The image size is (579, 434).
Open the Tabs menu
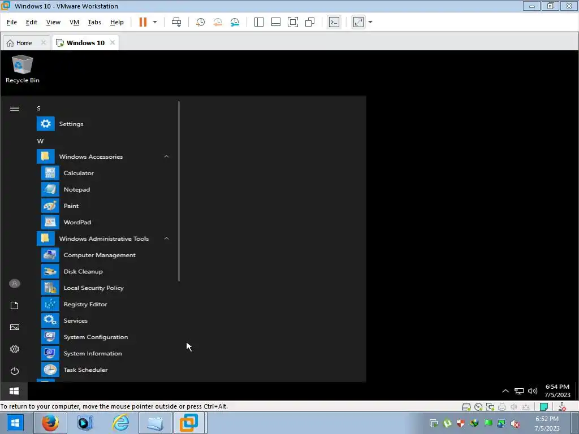[x=94, y=22]
